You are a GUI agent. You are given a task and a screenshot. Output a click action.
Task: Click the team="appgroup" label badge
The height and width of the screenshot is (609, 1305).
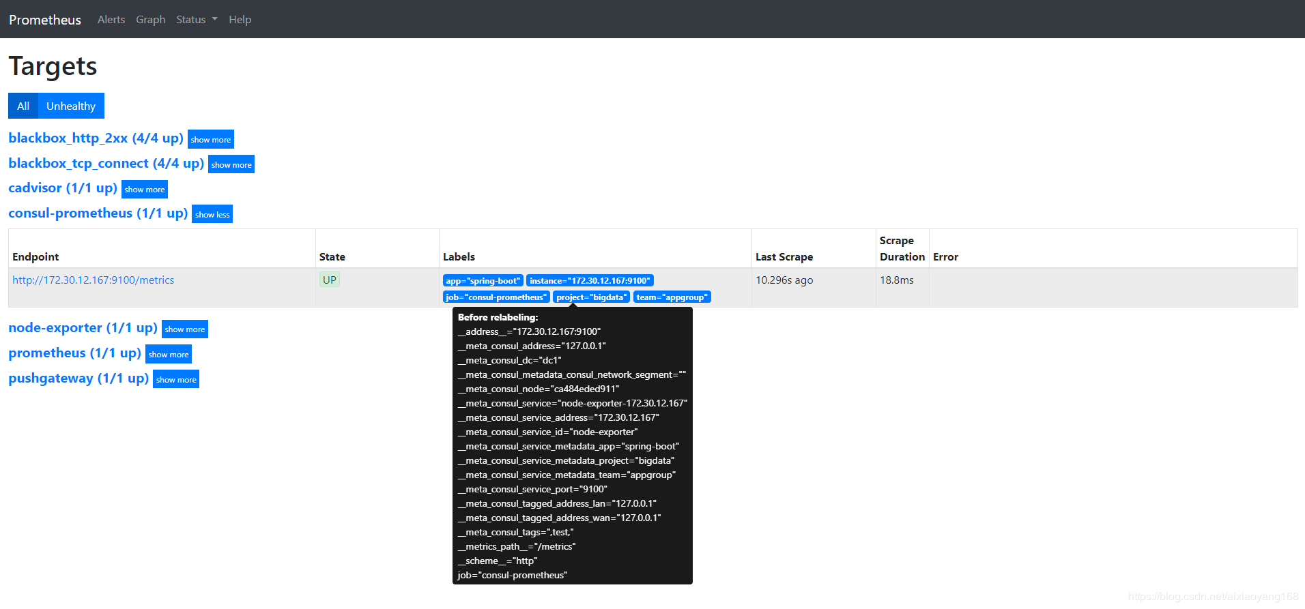672,297
